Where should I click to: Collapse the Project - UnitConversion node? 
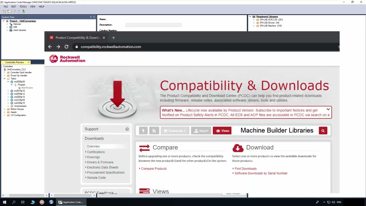coord(4,21)
